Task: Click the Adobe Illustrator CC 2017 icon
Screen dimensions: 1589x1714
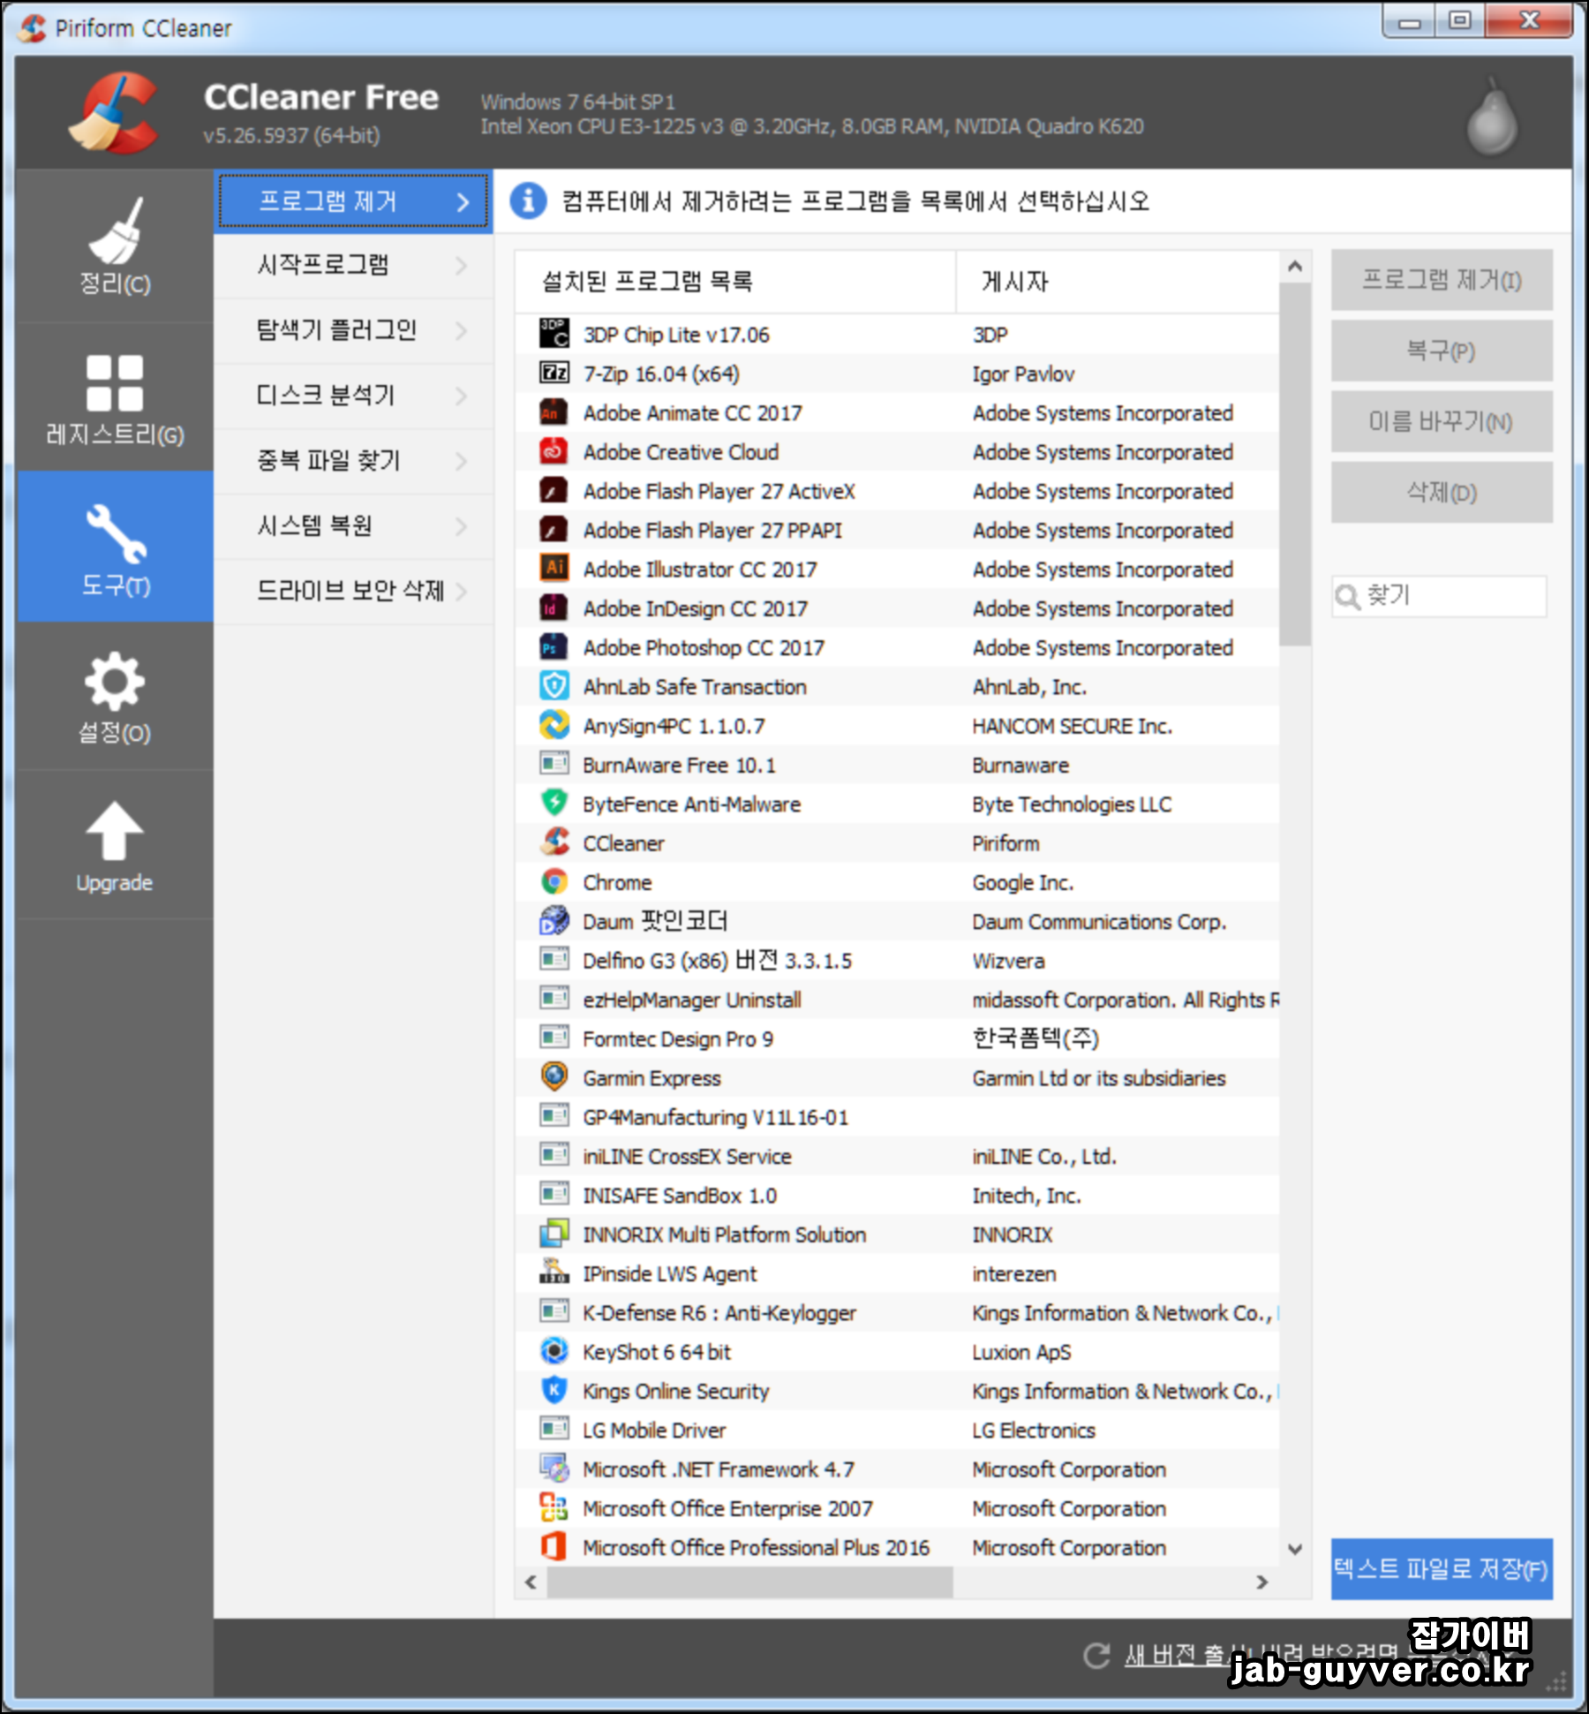Action: (554, 569)
